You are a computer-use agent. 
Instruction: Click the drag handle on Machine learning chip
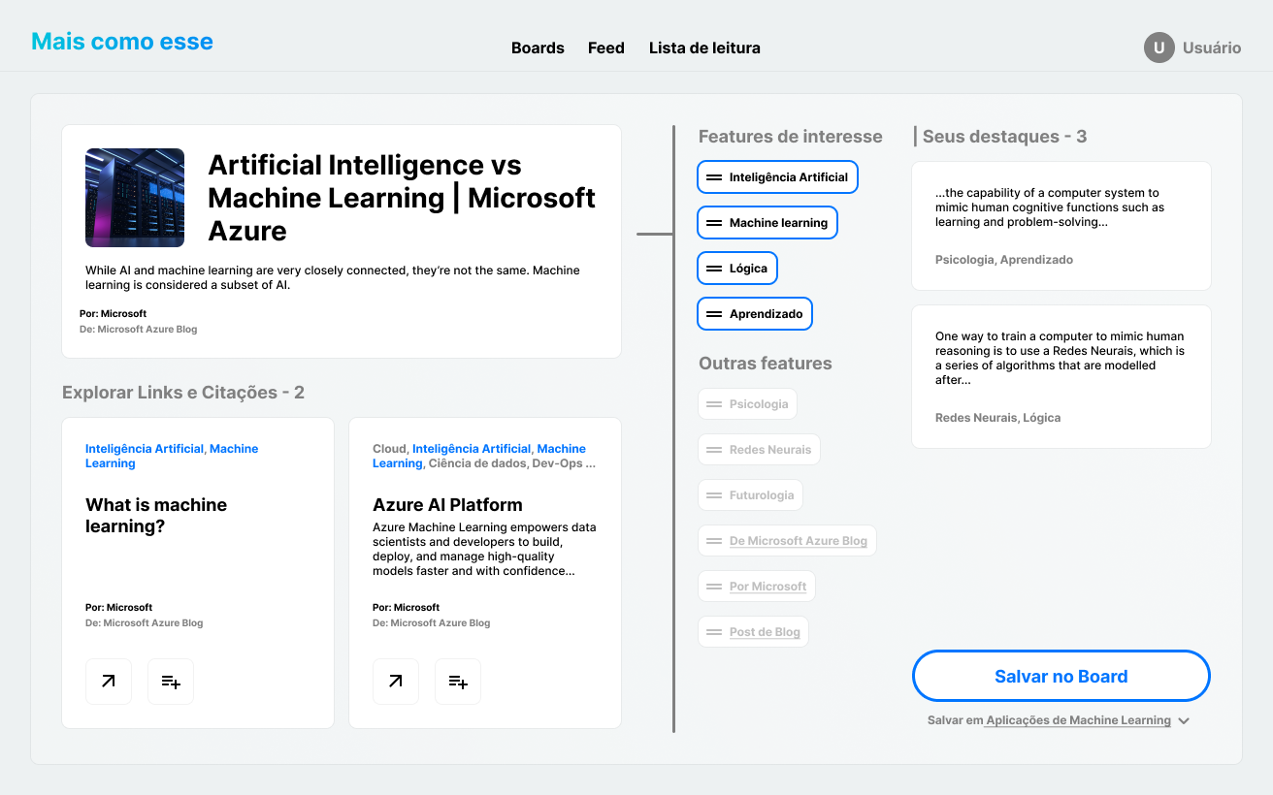(x=714, y=223)
